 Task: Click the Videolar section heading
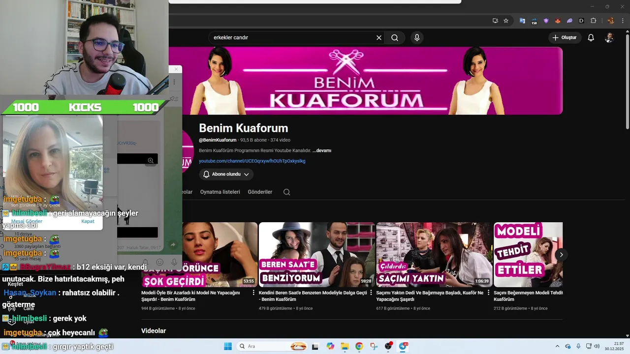pos(154,331)
